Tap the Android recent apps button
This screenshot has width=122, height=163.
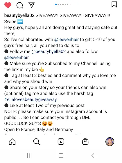click(29, 155)
